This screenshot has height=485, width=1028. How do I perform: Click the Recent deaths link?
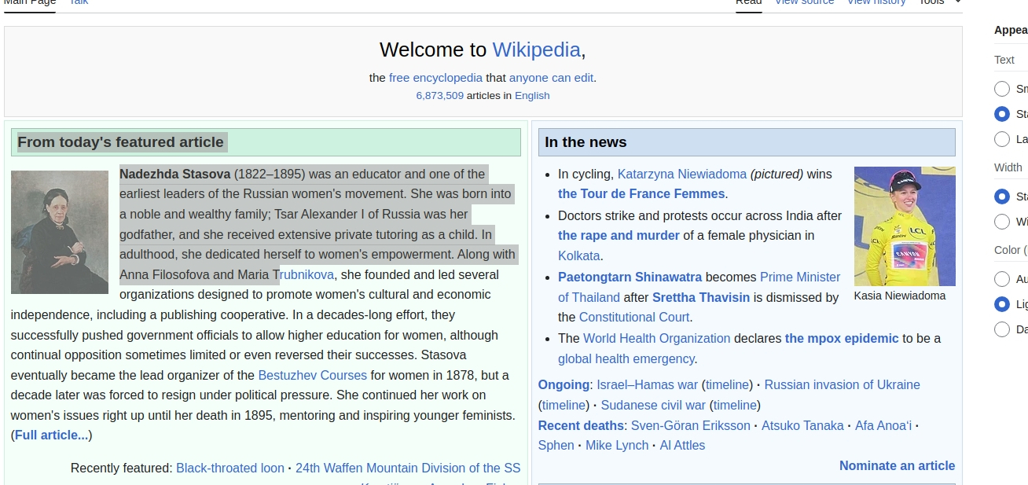[582, 425]
